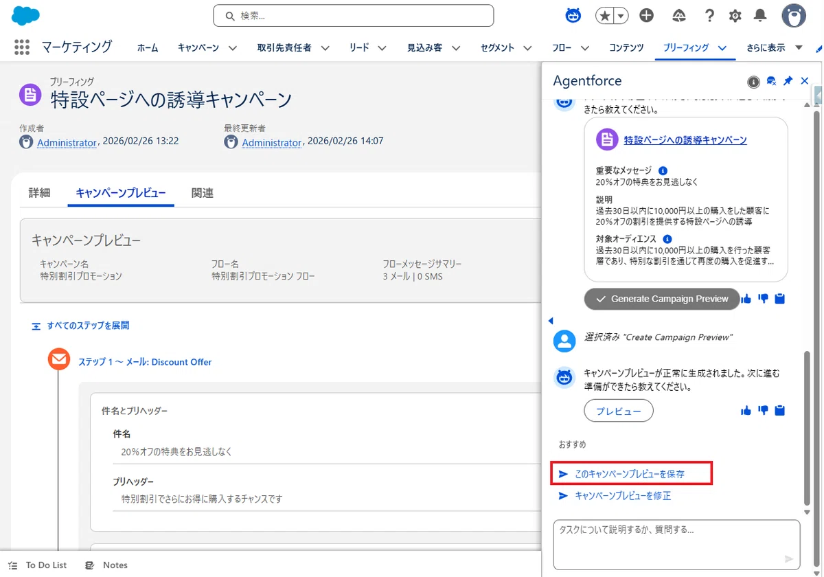
Task: Thumbs up the プレビュー response
Action: 746,411
